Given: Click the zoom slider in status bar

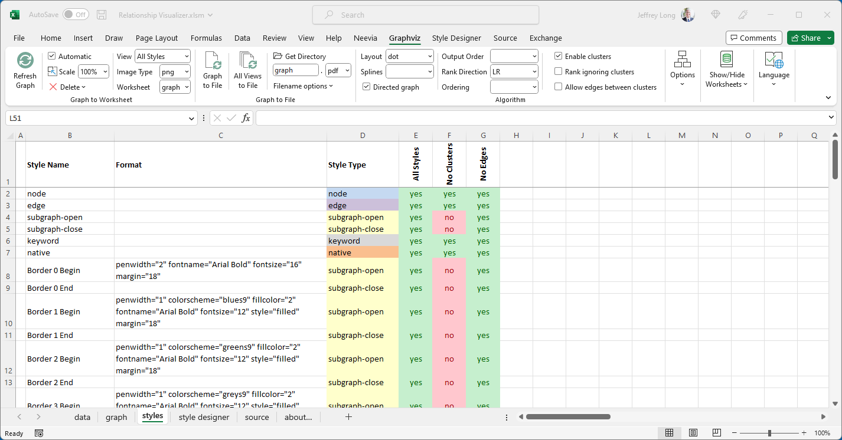Looking at the screenshot, I should click(x=769, y=433).
